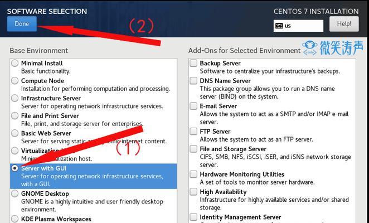Pick the Virtualization Host radio button
This screenshot has width=369, height=223.
click(x=14, y=151)
